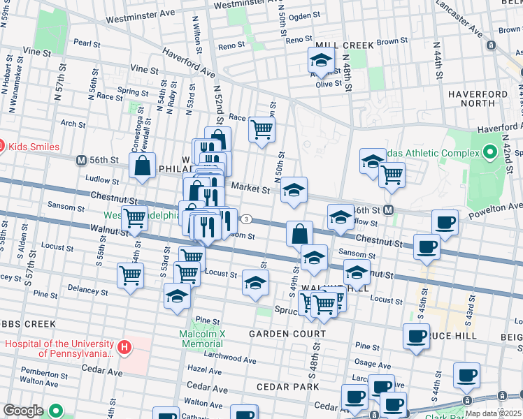Click the S 45th St street label

pyautogui.click(x=422, y=304)
